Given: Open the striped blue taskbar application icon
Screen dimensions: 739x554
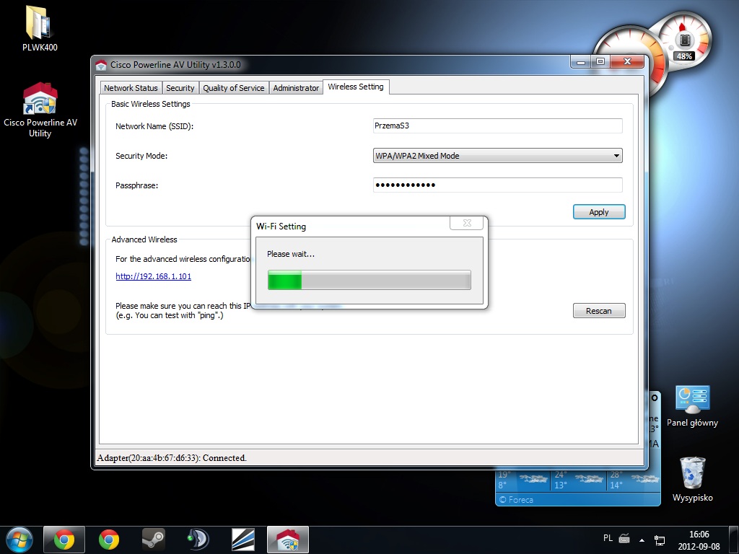Looking at the screenshot, I should tap(243, 540).
